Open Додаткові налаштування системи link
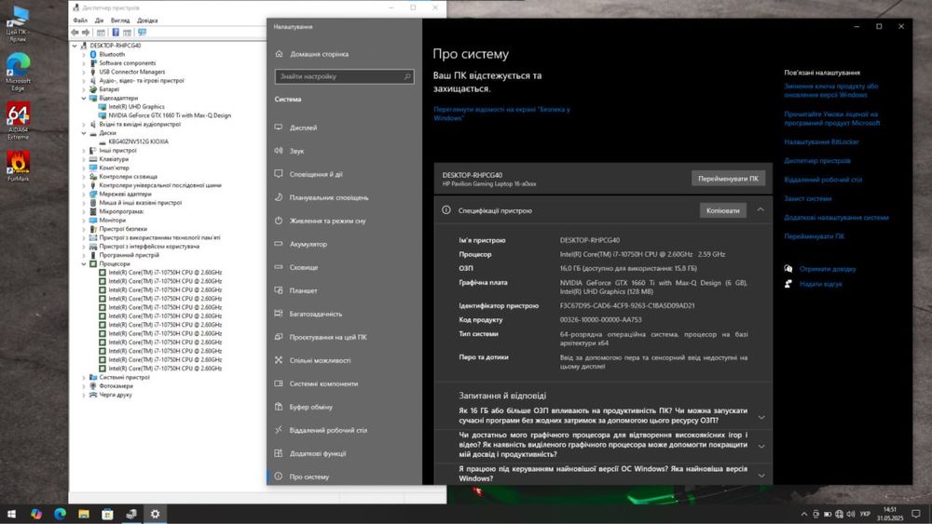 [836, 218]
